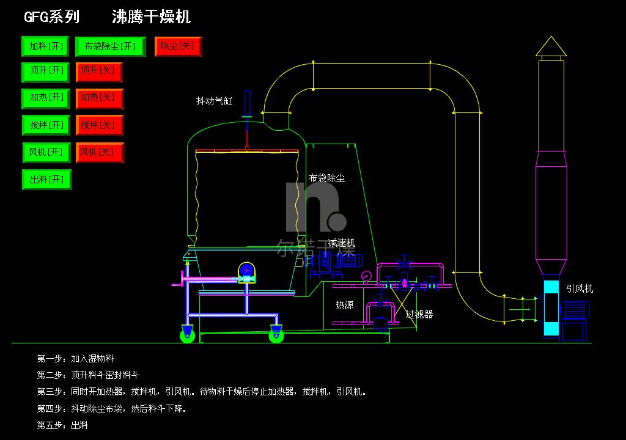Click the 出料[开] discharge button
Viewport: 626px width, 440px height.
(46, 180)
